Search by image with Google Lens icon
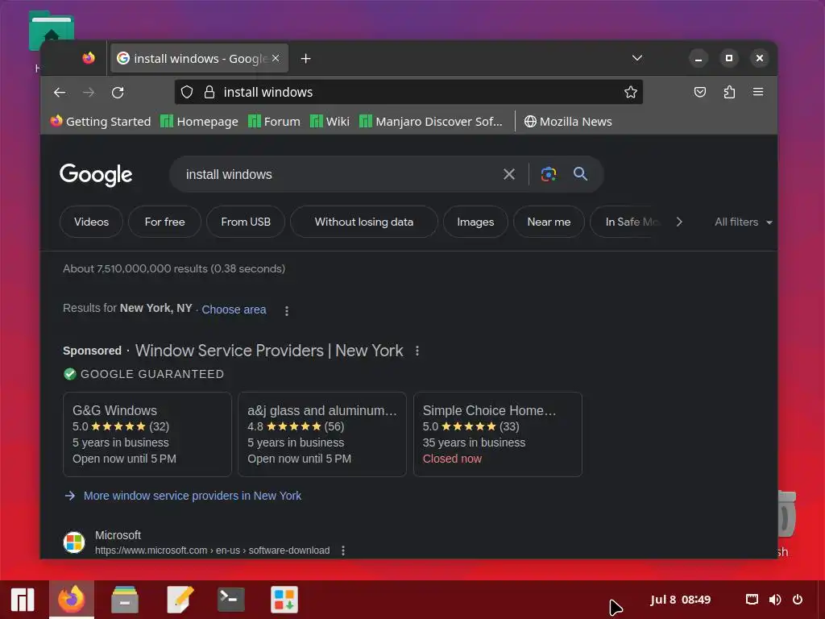This screenshot has width=825, height=619. click(x=548, y=174)
